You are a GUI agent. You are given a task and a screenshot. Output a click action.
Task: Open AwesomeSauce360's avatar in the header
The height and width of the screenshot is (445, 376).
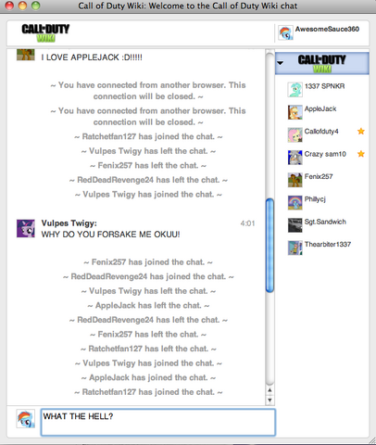[285, 32]
